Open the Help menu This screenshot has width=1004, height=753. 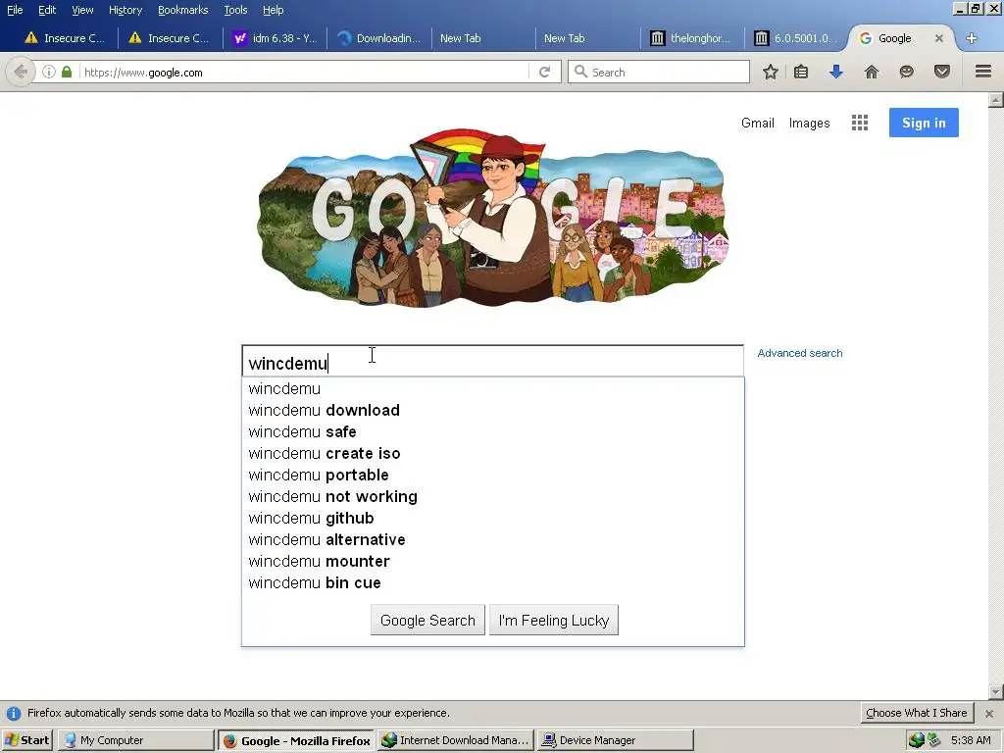(x=273, y=10)
